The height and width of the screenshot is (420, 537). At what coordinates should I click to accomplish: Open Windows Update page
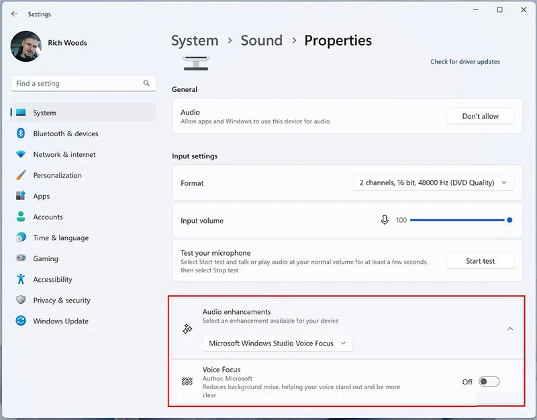pyautogui.click(x=83, y=321)
